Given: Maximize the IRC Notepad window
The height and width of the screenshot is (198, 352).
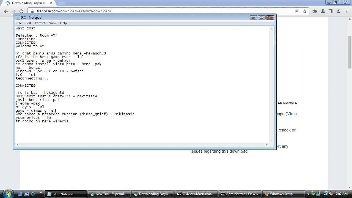Looking at the screenshot, I should [x=261, y=18].
